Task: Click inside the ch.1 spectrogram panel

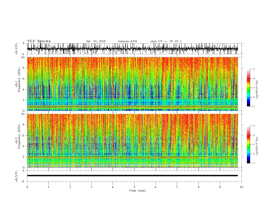Action: click(x=132, y=84)
